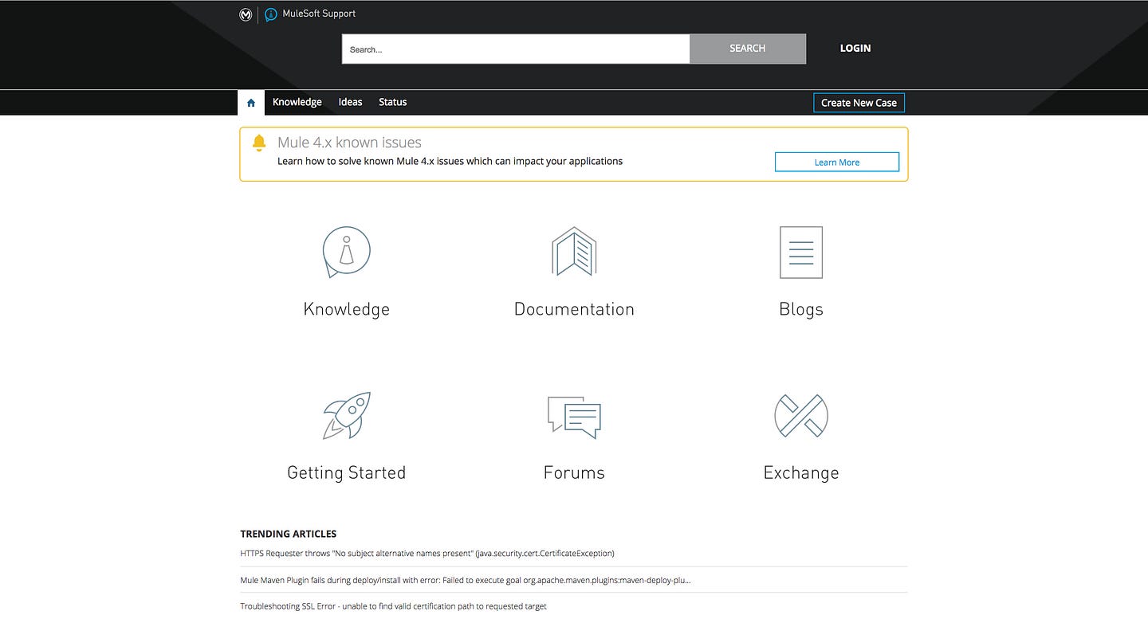Click the TRENDING ARTICLES heading

[289, 534]
